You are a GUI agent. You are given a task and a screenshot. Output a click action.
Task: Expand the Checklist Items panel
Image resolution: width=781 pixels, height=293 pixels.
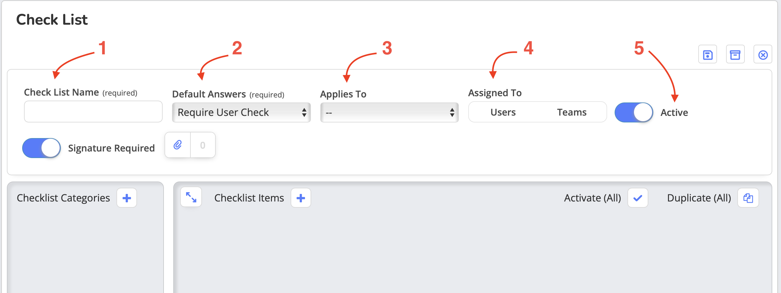(x=191, y=197)
